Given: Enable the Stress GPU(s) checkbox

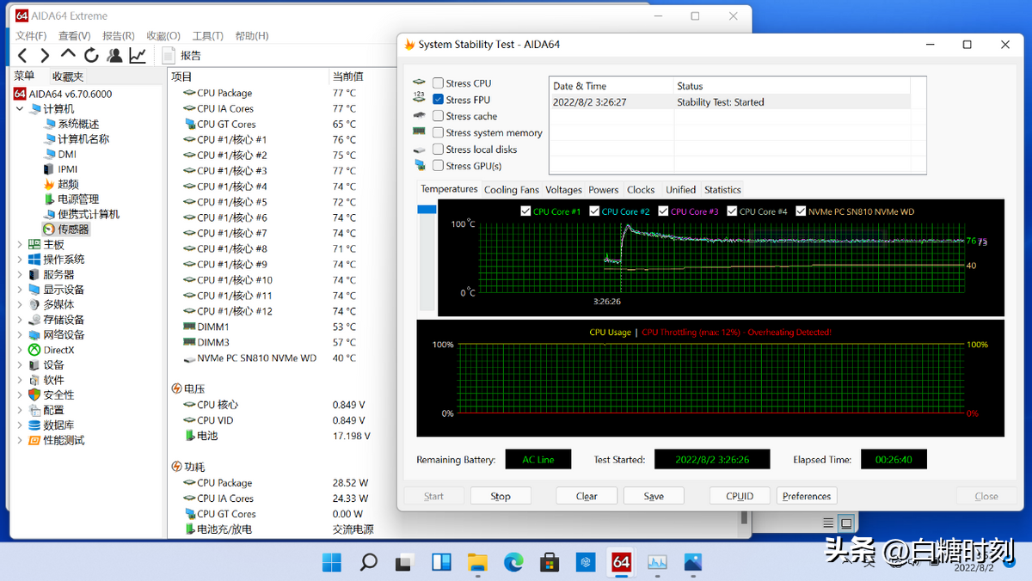Looking at the screenshot, I should click(439, 166).
